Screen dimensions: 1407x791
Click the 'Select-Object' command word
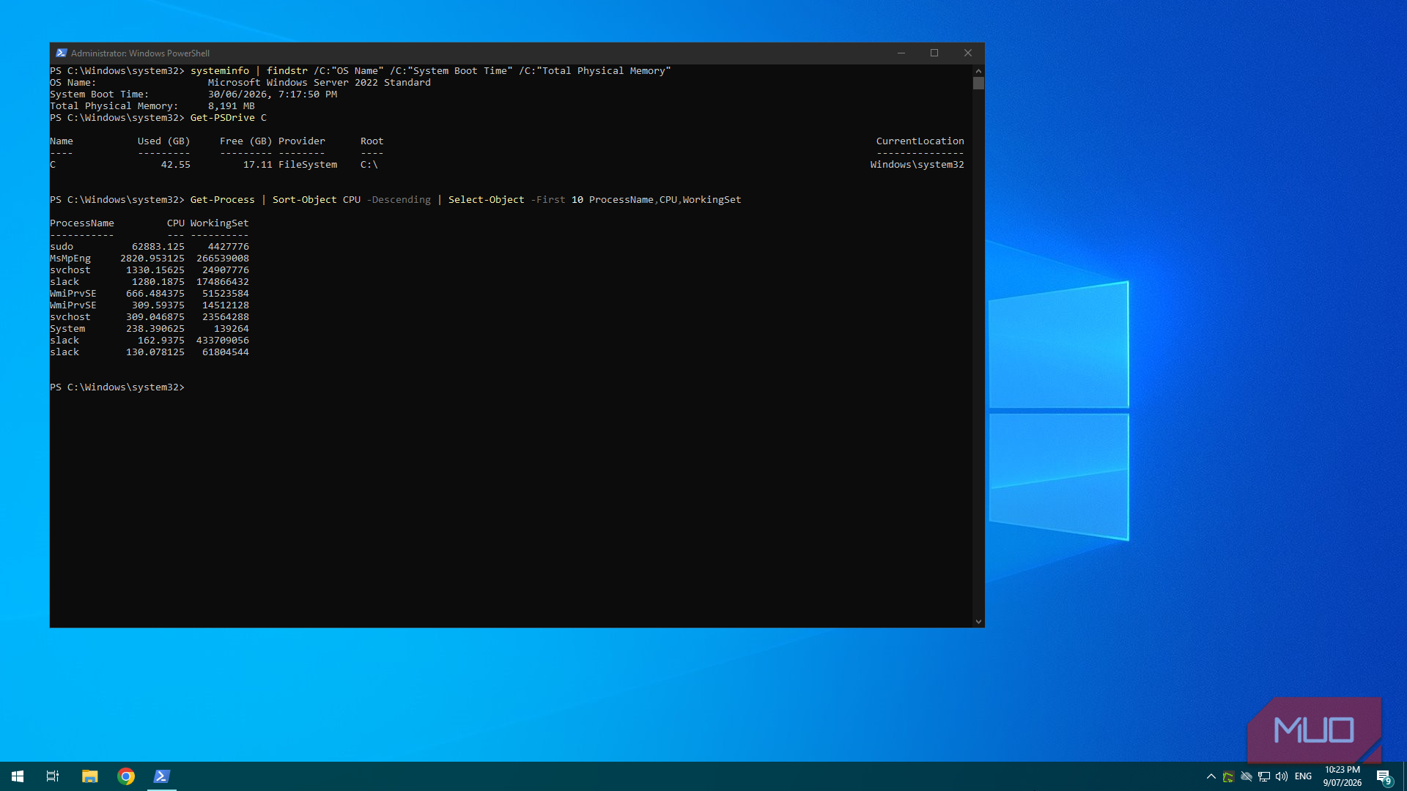tap(487, 200)
